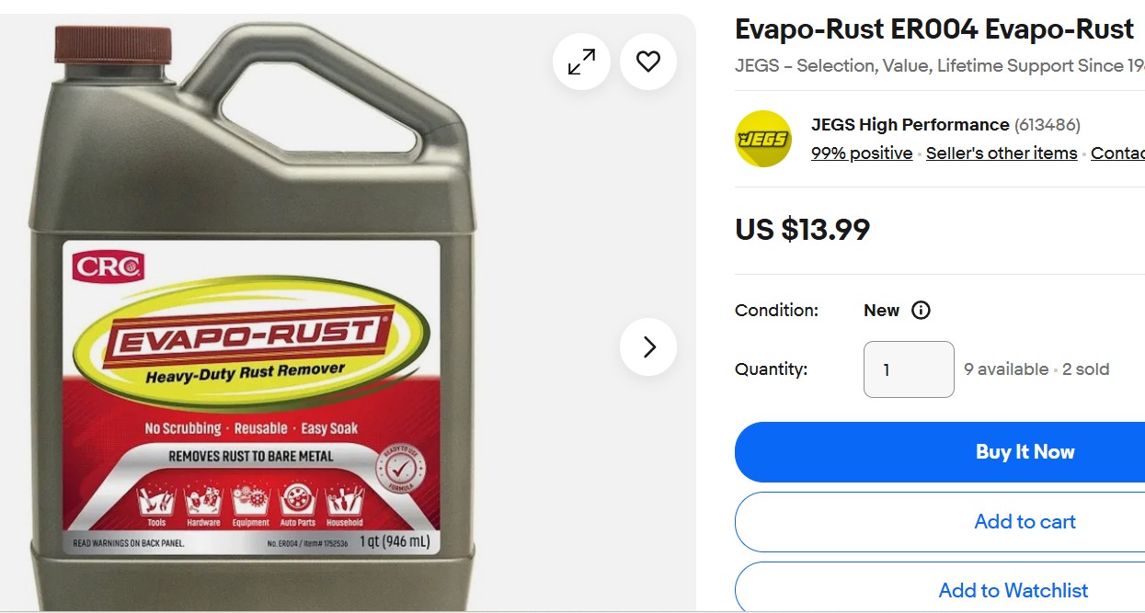Image resolution: width=1145 pixels, height=613 pixels.
Task: Click the main product bottle image
Action: tap(253, 317)
